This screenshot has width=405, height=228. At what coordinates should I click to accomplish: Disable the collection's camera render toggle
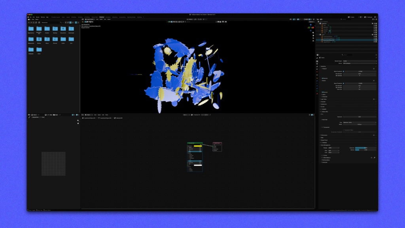point(376,24)
